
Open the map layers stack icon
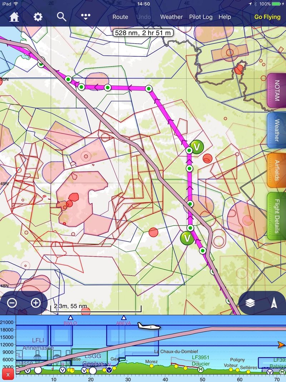[x=251, y=303]
